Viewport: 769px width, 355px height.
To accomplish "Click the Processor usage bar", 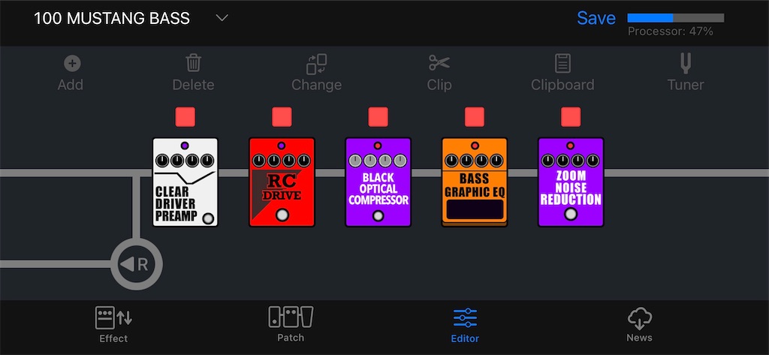I will pyautogui.click(x=676, y=18).
